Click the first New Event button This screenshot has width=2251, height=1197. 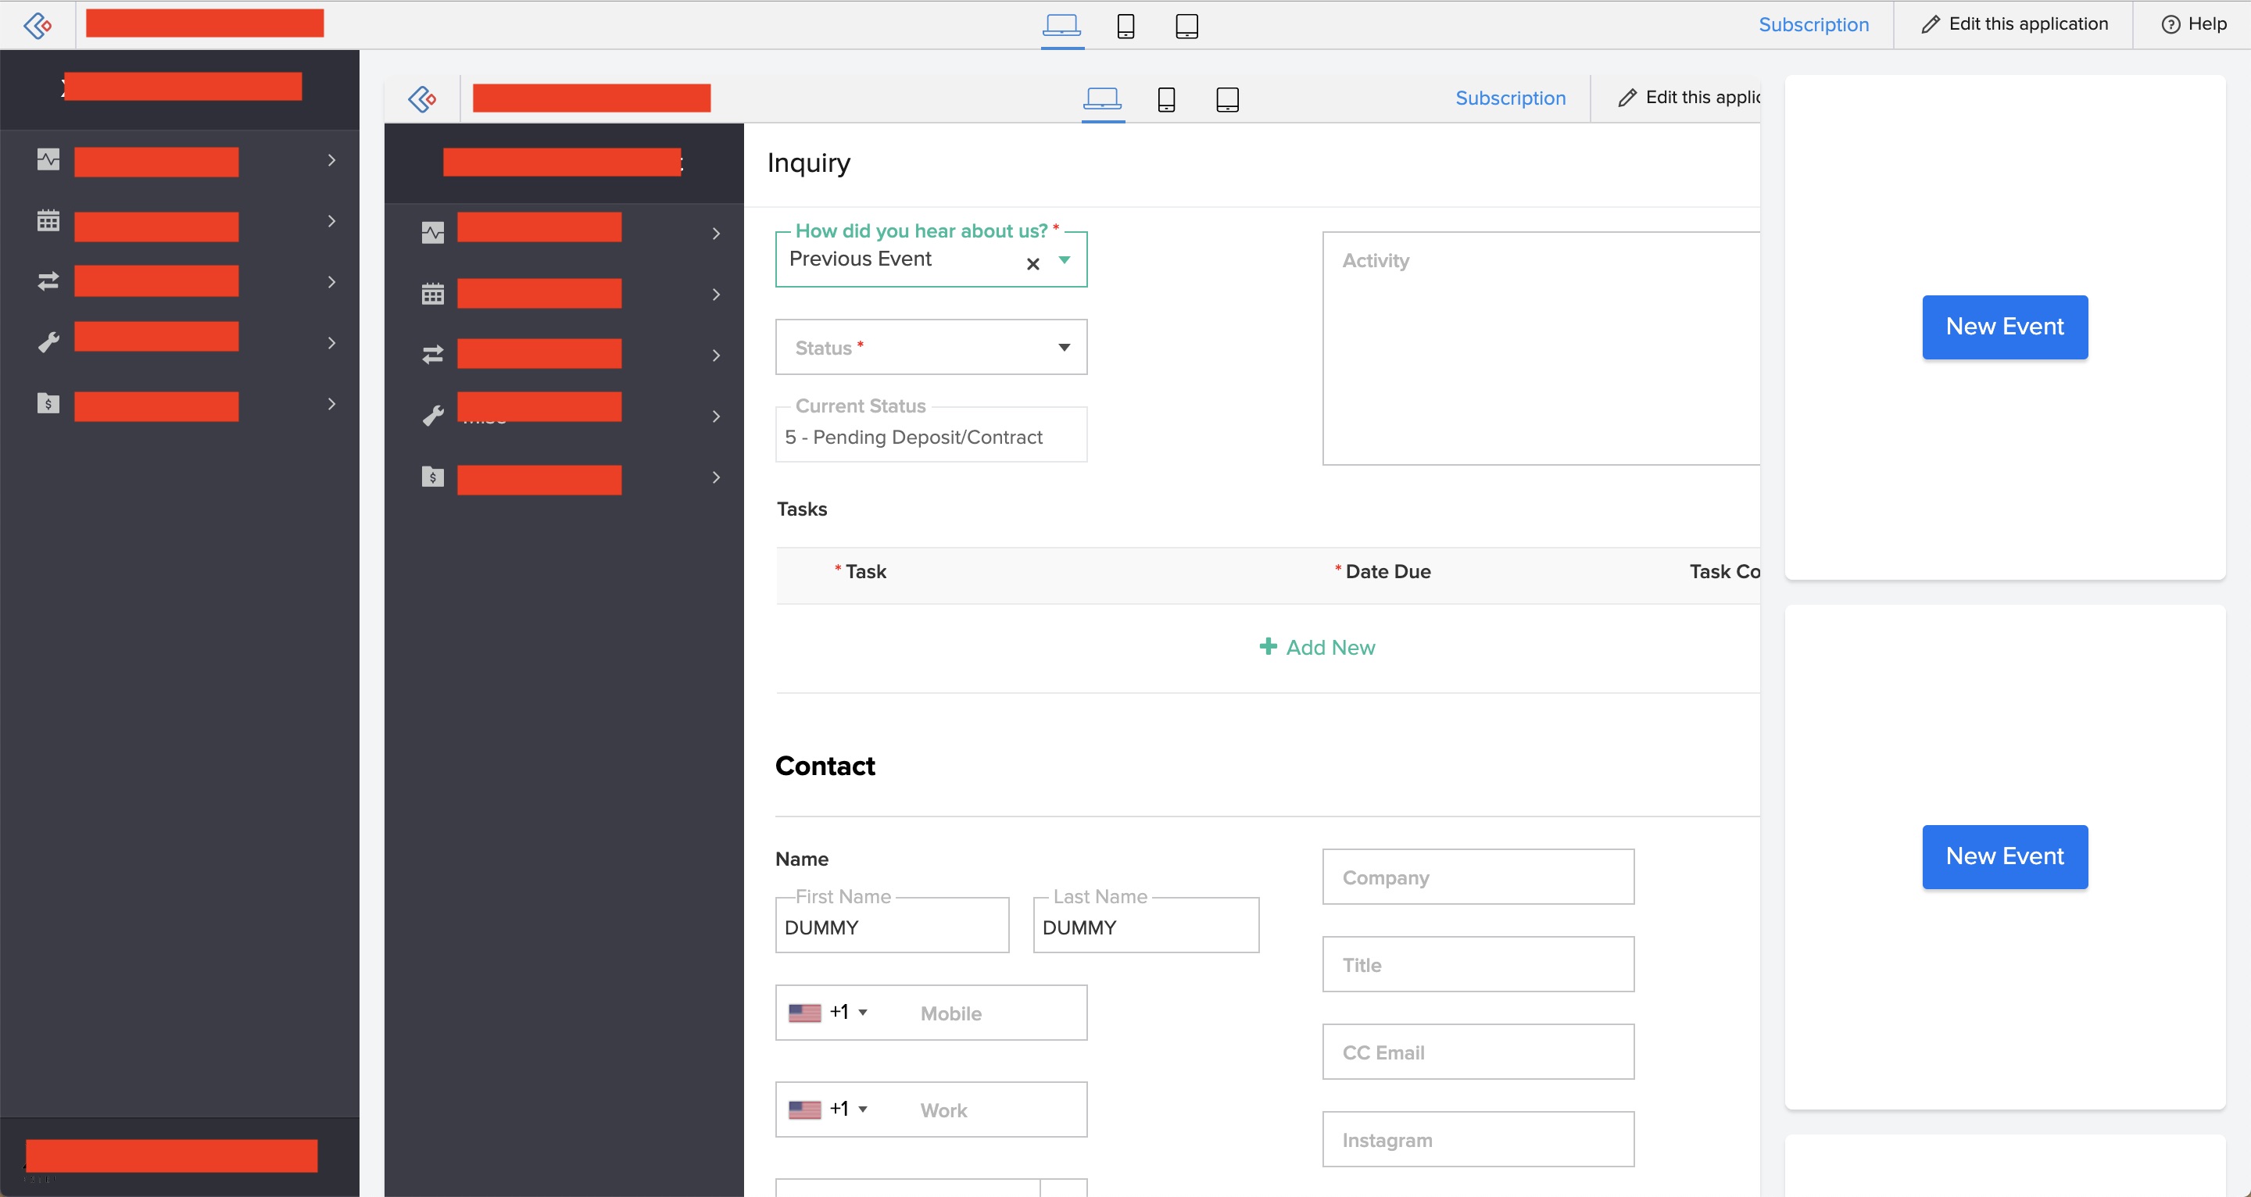(x=2005, y=327)
